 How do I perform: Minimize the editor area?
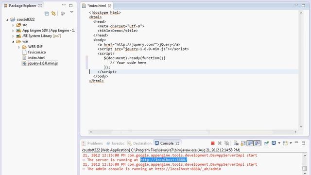296,5
